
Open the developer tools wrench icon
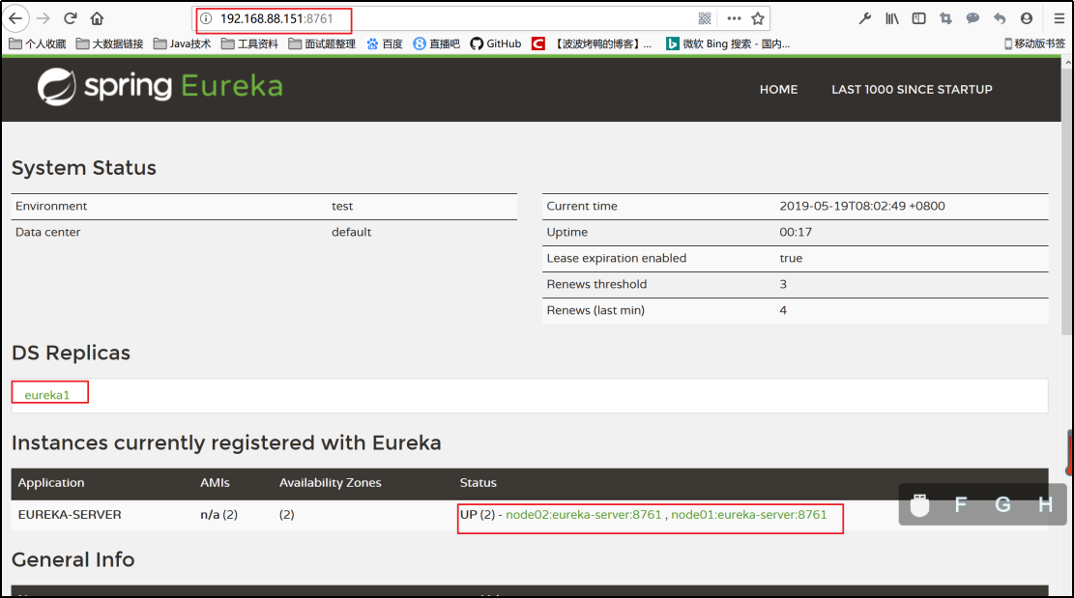[x=865, y=18]
